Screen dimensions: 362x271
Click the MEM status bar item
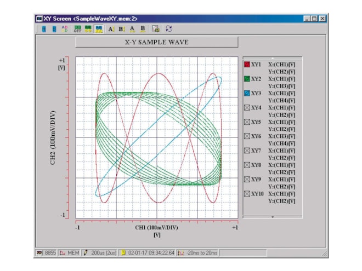point(69,253)
